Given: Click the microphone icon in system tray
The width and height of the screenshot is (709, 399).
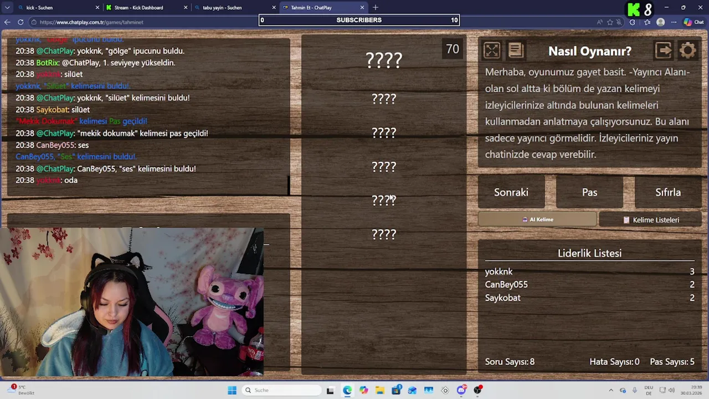Looking at the screenshot, I should 635,390.
